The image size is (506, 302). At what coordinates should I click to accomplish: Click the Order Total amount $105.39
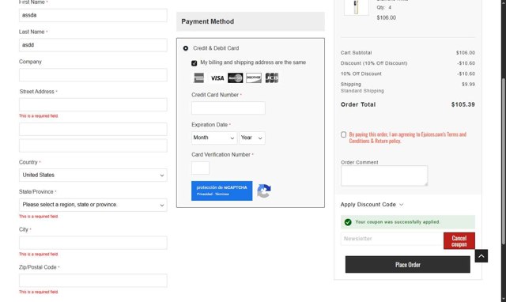[463, 104]
